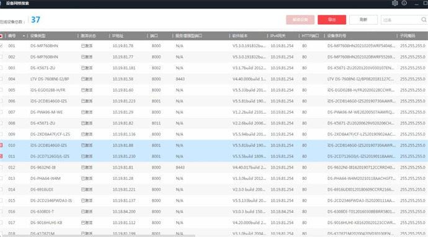Check the checkbox for device 016
428x237 pixels.
pyautogui.click(x=1, y=212)
